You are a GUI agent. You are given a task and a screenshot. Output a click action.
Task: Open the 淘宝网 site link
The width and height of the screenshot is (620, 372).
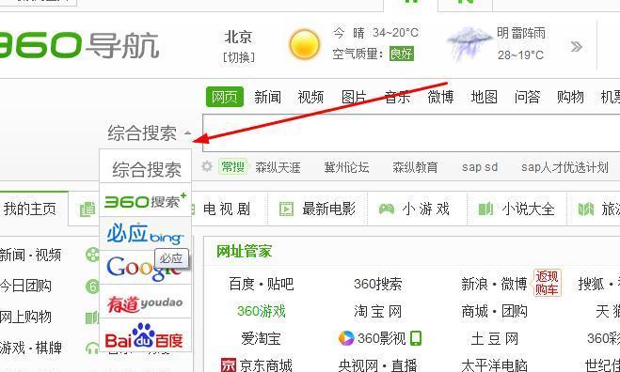tap(377, 311)
